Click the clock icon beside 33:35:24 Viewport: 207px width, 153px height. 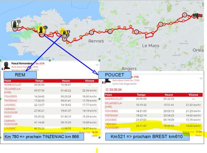[107, 90]
